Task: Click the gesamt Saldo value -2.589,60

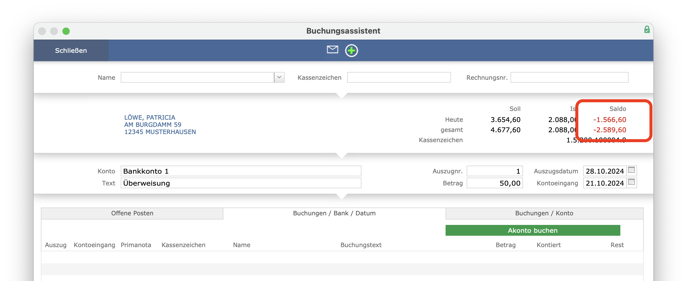Action: coord(610,130)
